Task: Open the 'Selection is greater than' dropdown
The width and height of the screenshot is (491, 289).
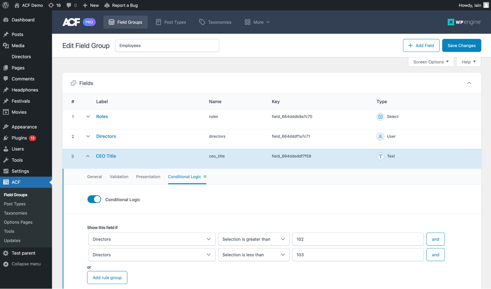Action: coord(253,239)
